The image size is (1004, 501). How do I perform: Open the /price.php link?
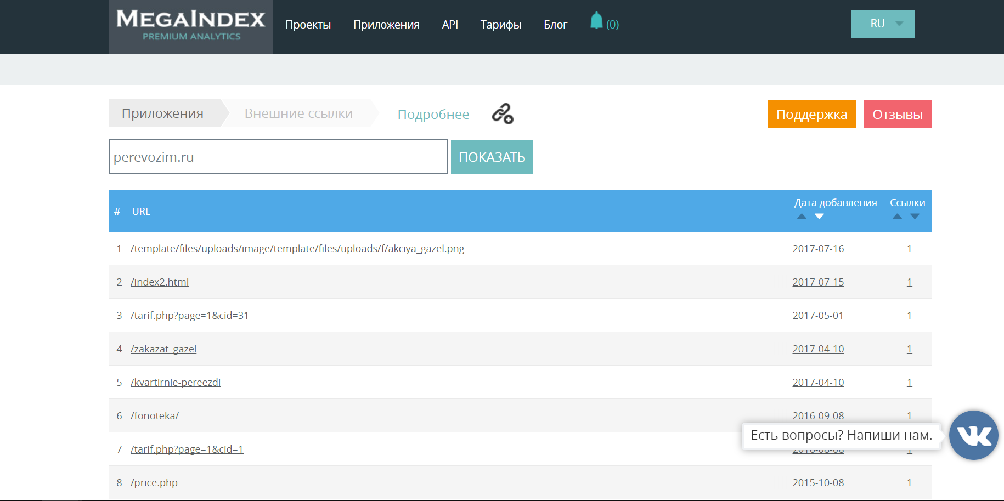pyautogui.click(x=154, y=483)
